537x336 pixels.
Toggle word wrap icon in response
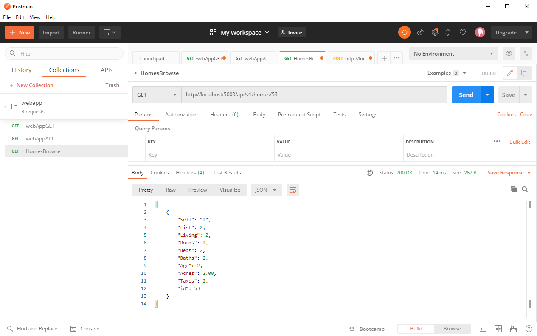pos(293,190)
